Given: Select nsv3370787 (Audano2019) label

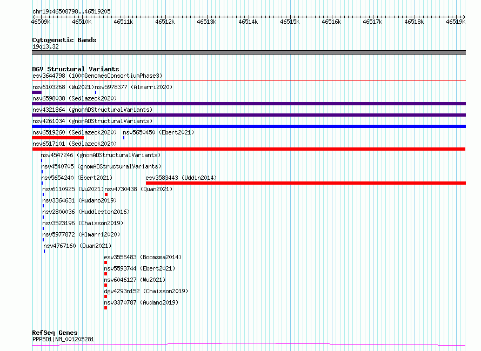Looking at the screenshot, I should pyautogui.click(x=141, y=302).
